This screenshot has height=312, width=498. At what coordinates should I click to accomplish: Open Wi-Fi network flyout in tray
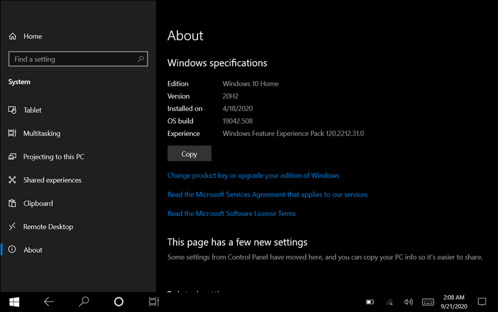pyautogui.click(x=390, y=302)
